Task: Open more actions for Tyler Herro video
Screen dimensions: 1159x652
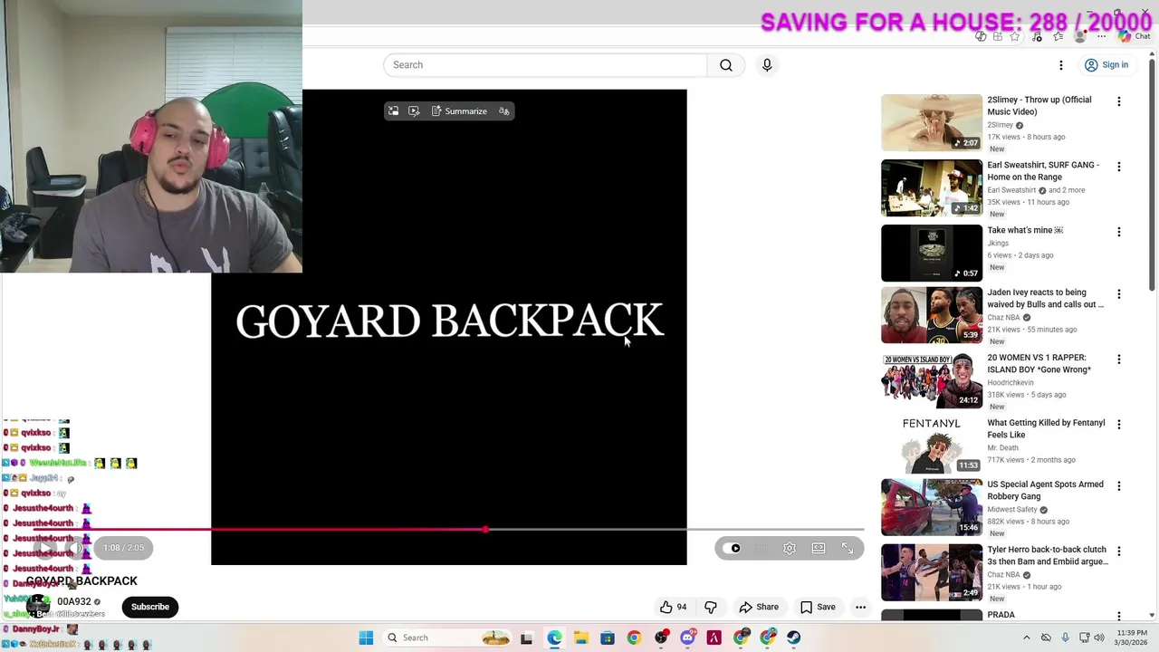Action: point(1119,551)
